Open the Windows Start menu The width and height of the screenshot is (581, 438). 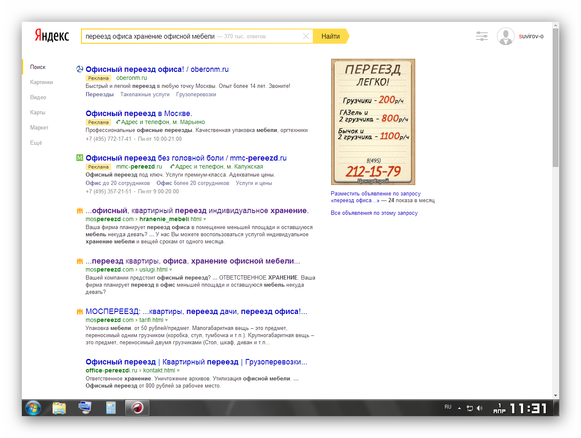click(x=33, y=408)
